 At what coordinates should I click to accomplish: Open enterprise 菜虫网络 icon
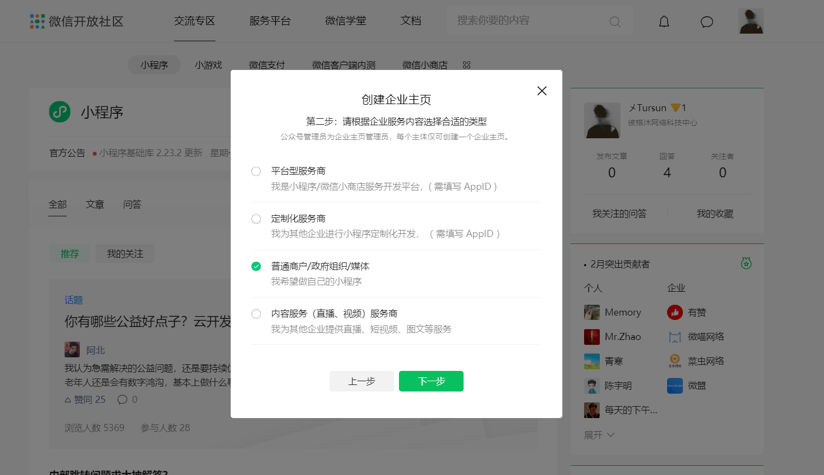pos(675,361)
